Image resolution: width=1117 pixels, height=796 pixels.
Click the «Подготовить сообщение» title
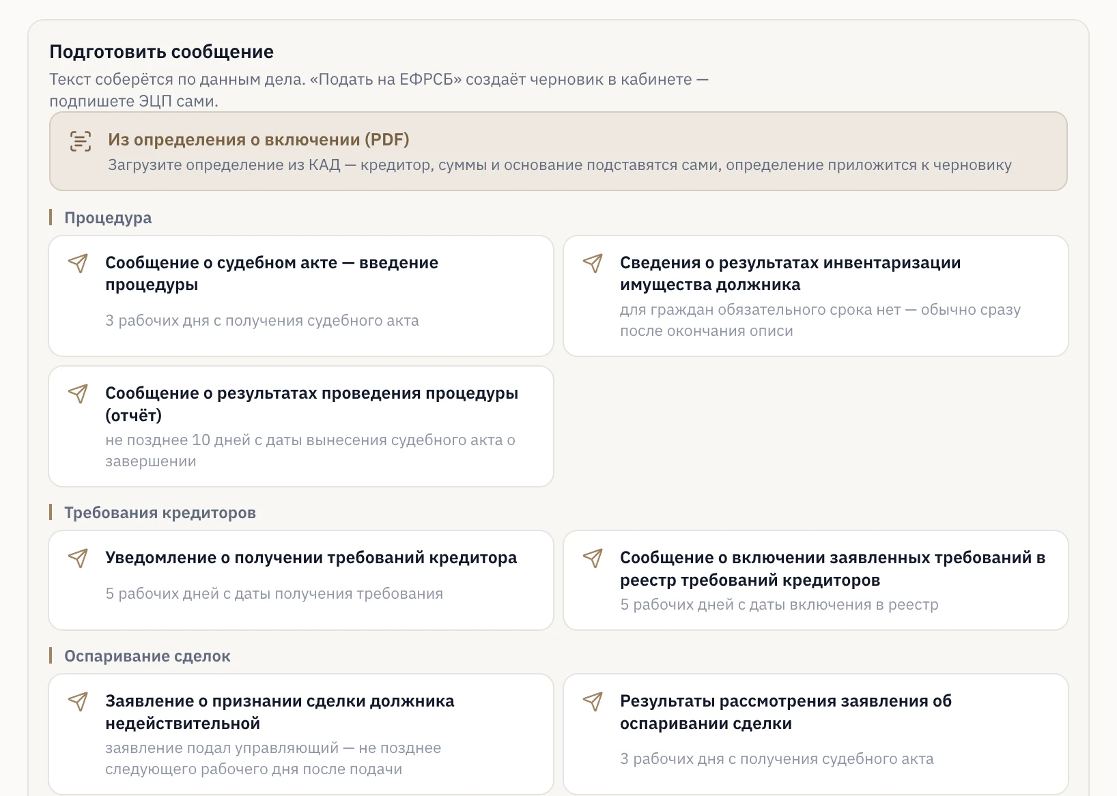coord(162,52)
